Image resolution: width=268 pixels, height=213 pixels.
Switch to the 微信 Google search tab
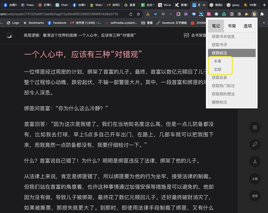216,5
